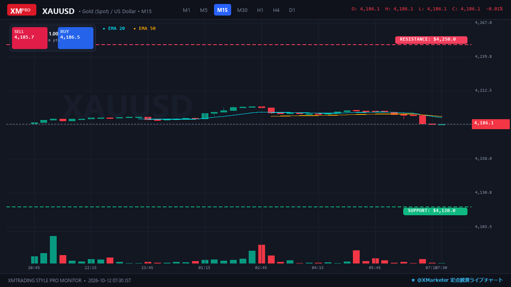Viewport: 511px width, 287px height.
Task: Click the -0.01% change value
Action: [x=494, y=9]
